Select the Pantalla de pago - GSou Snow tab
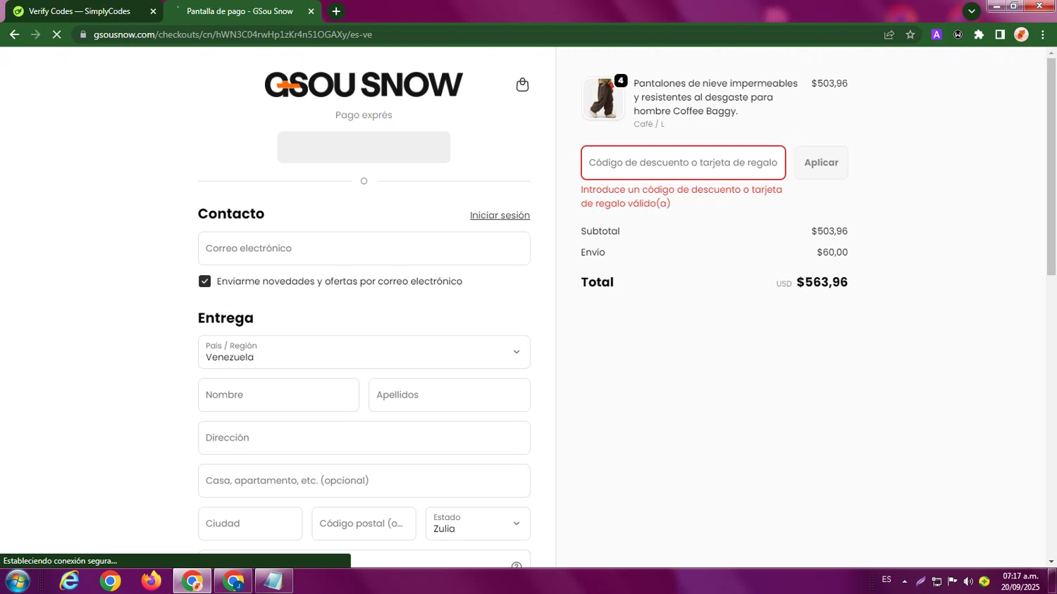 click(x=240, y=11)
